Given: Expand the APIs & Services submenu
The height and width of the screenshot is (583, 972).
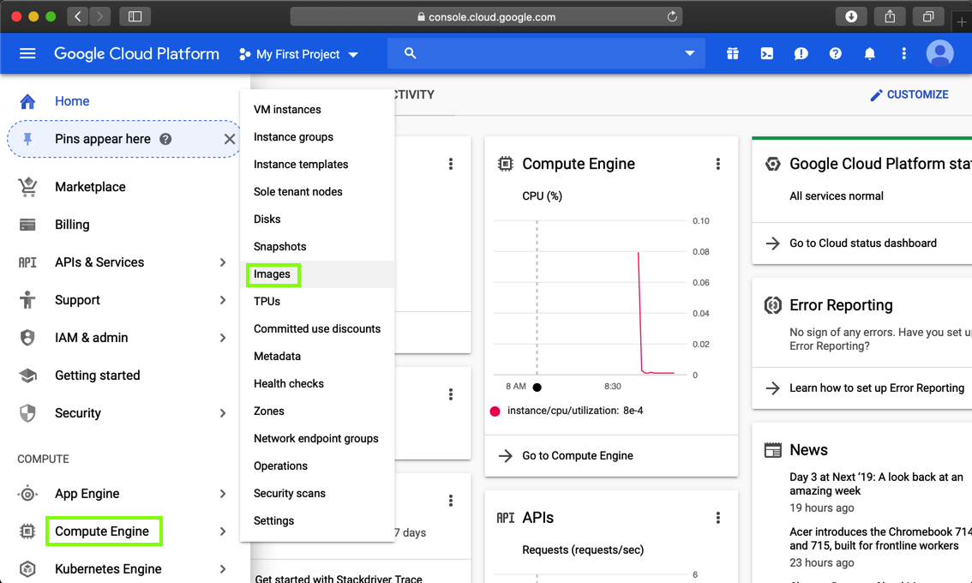Looking at the screenshot, I should 222,262.
